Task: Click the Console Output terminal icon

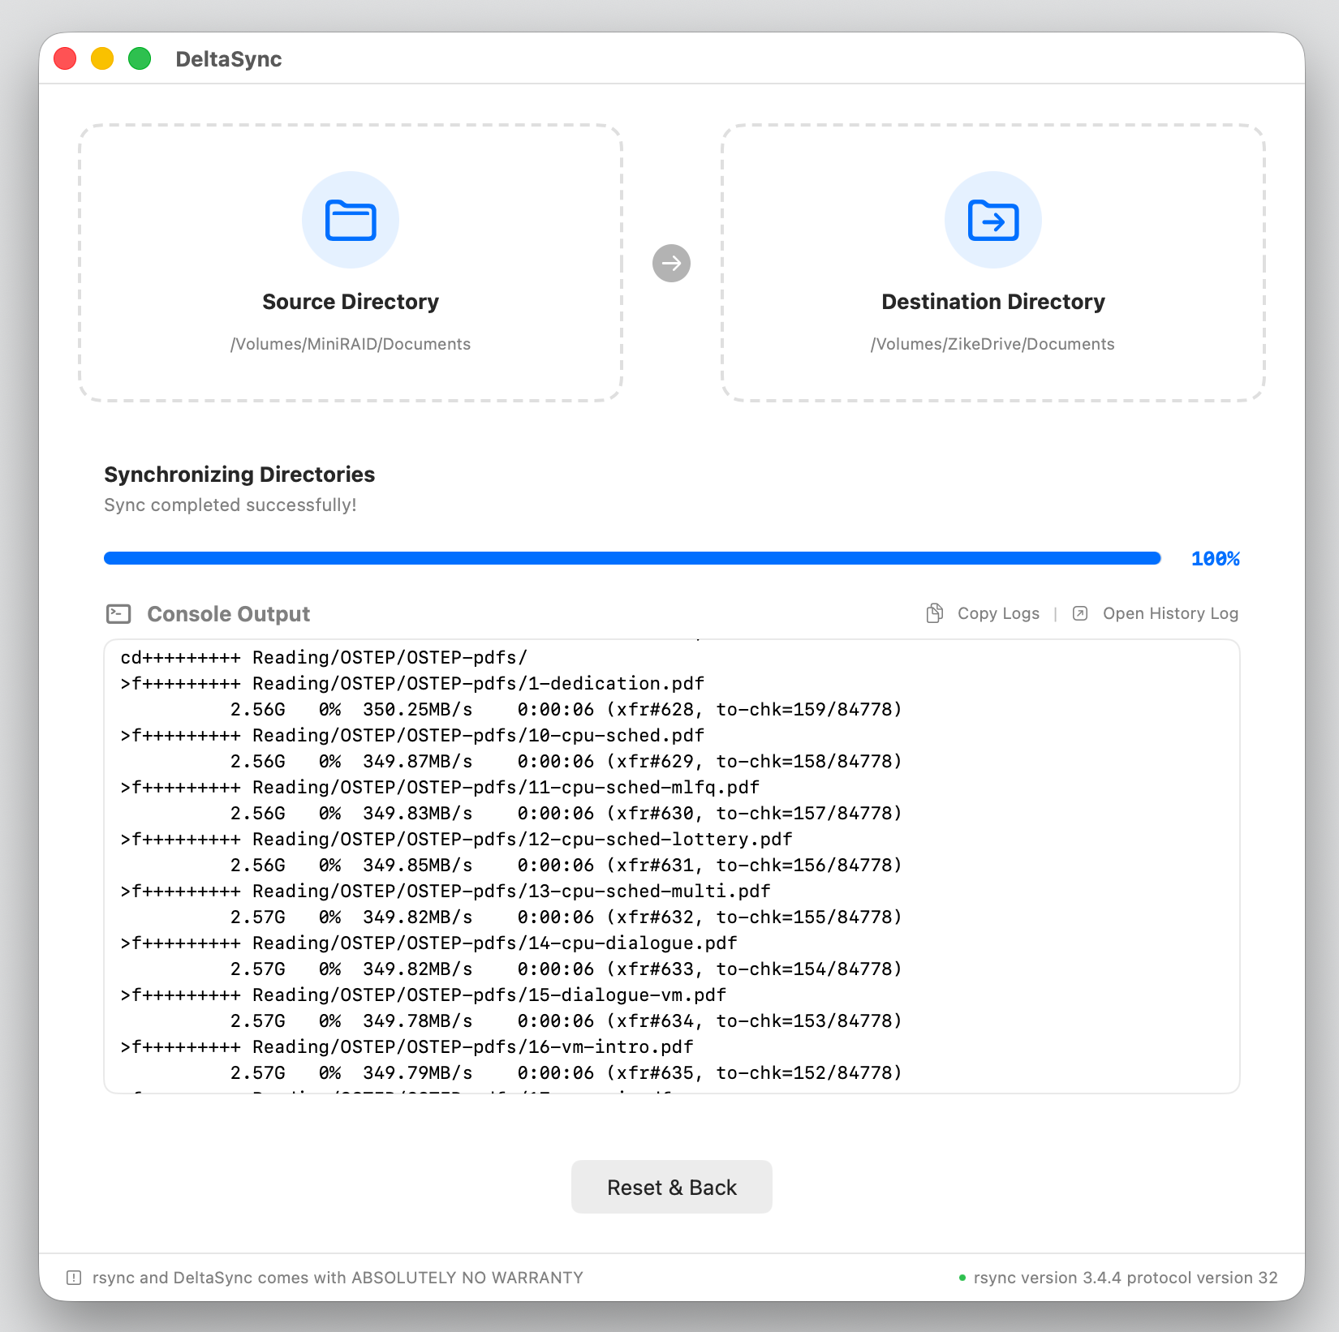Action: tap(118, 613)
